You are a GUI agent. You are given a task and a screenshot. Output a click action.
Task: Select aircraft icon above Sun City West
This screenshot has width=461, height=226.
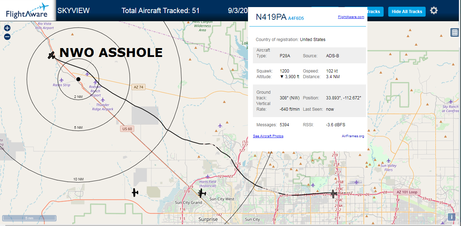click(x=202, y=193)
